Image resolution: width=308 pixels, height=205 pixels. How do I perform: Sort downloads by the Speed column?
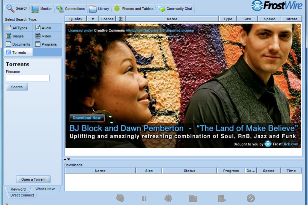click(x=268, y=171)
